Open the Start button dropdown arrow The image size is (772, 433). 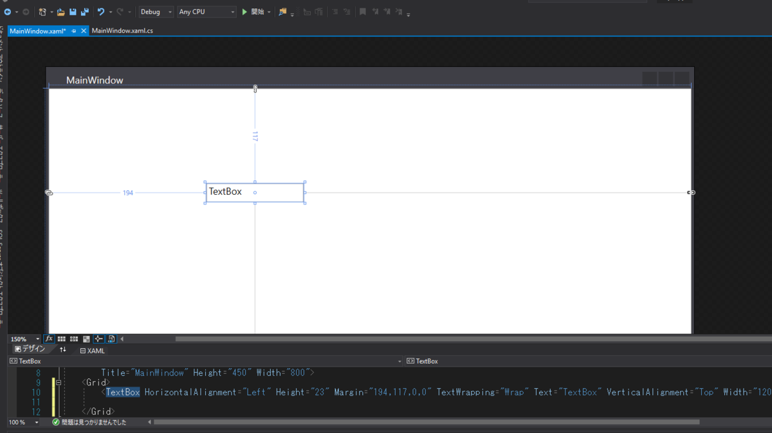point(269,12)
